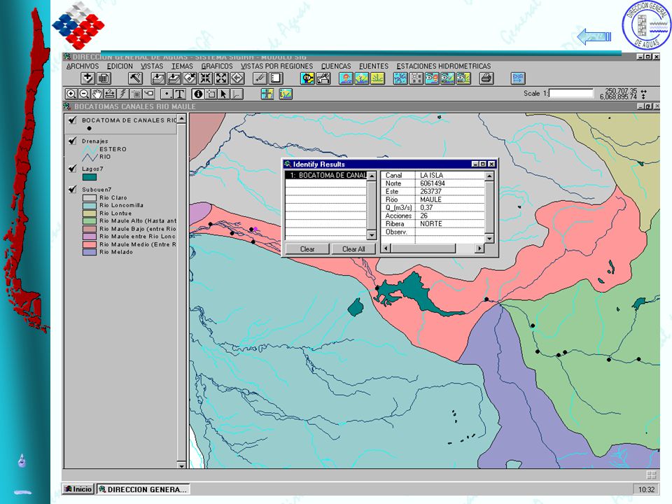Open the VISTAS POR REGIONES menu
Viewport: 672px width, 504px height.
(x=277, y=66)
